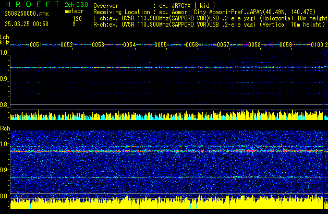This screenshot has width=328, height=214.
Task: Click the Rch 0.9 frequency axis label
Action: [x=4, y=170]
